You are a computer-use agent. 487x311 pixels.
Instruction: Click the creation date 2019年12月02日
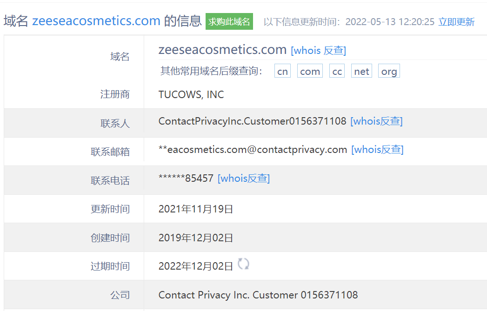(196, 238)
